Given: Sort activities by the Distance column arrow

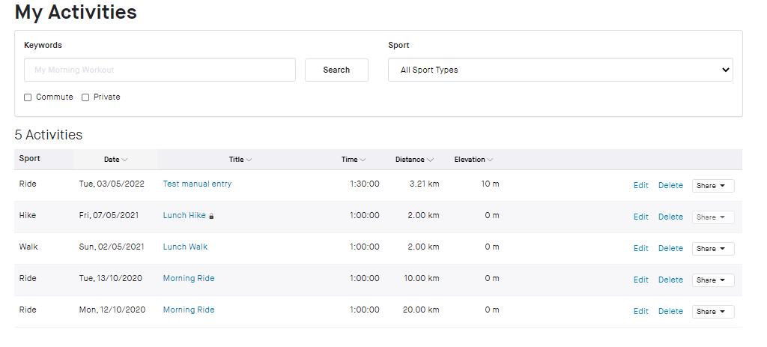Looking at the screenshot, I should coord(430,160).
